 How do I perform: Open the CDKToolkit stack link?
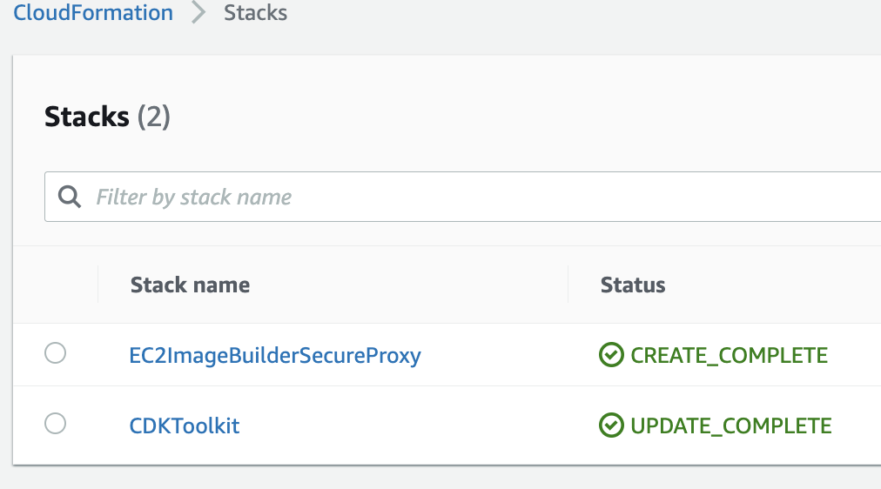pyautogui.click(x=185, y=425)
